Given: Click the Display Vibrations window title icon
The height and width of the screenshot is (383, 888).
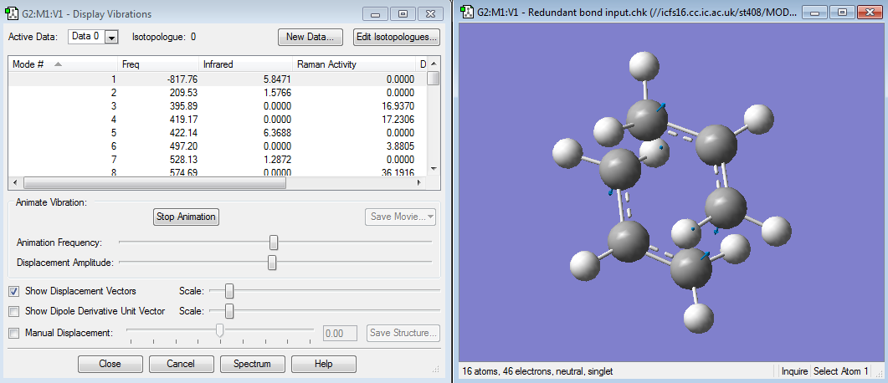Looking at the screenshot, I should click(x=12, y=13).
